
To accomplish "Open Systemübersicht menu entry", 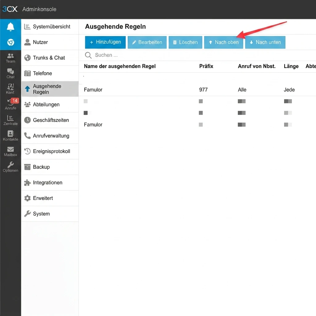I will 50,27.
